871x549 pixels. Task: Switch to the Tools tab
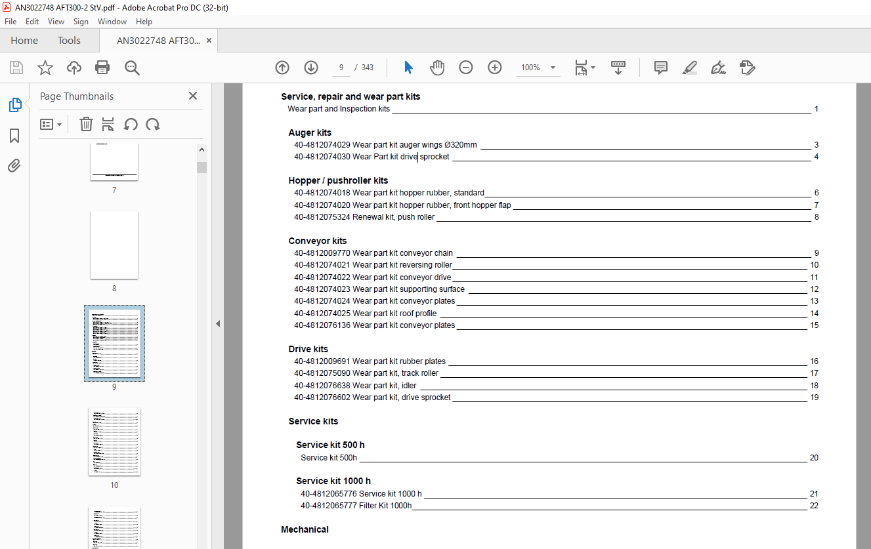point(69,41)
